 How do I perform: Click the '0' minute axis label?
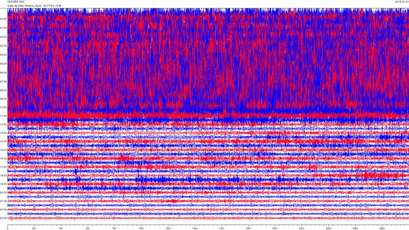click(8, 228)
